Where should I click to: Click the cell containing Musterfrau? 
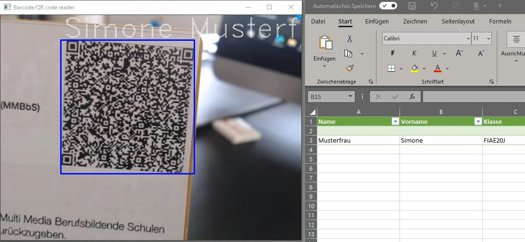tap(358, 140)
